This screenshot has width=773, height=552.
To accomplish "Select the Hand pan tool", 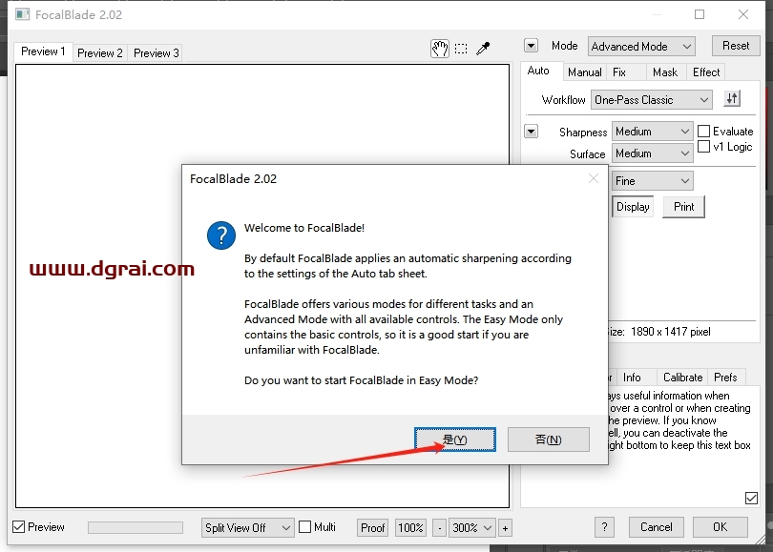I will pyautogui.click(x=440, y=49).
